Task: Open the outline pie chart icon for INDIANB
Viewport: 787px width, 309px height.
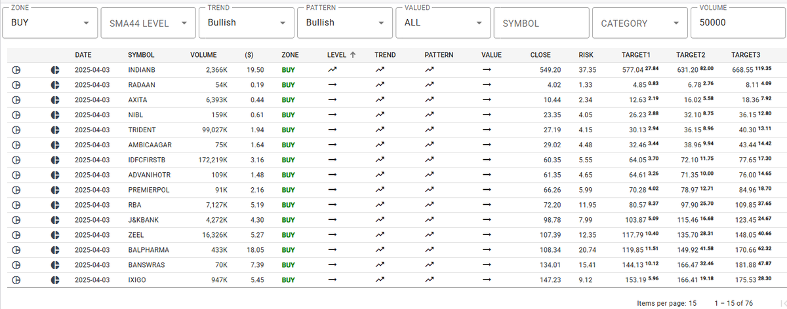Action: click(16, 69)
